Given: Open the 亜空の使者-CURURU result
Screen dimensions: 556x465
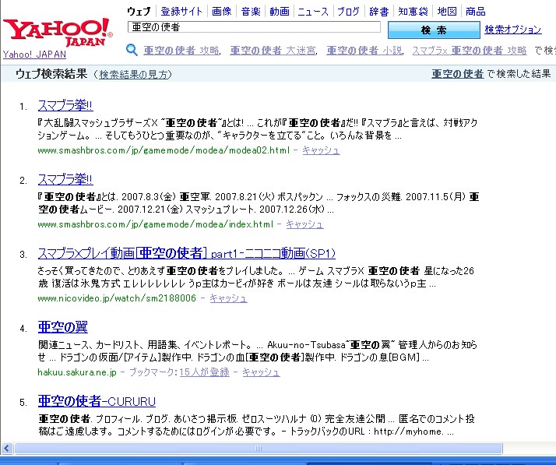Looking at the screenshot, I should click(x=97, y=401).
